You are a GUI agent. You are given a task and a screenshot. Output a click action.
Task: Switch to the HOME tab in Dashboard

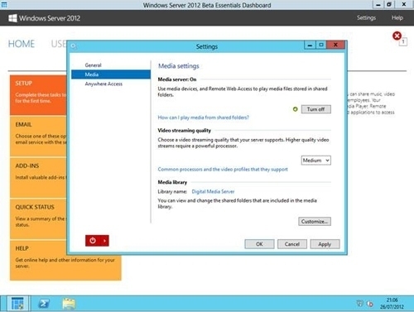coord(22,44)
